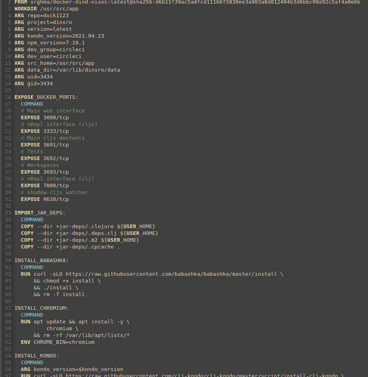Screen dimensions: 368x377
Task: Click EXPOSE 9630/tcp line
Action: point(45,199)
